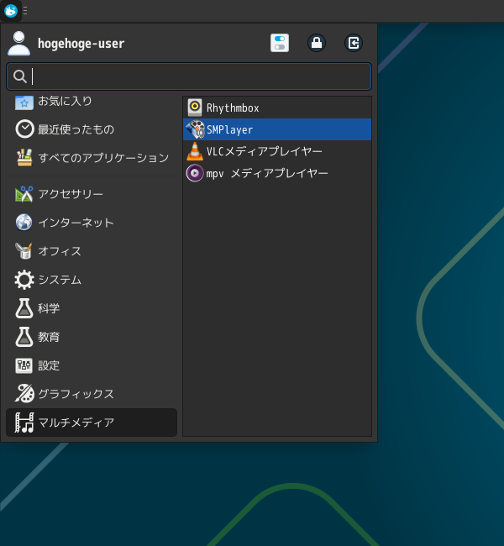The width and height of the screenshot is (504, 546).
Task: Launch VLCメディアプレイヤー
Action: click(277, 151)
